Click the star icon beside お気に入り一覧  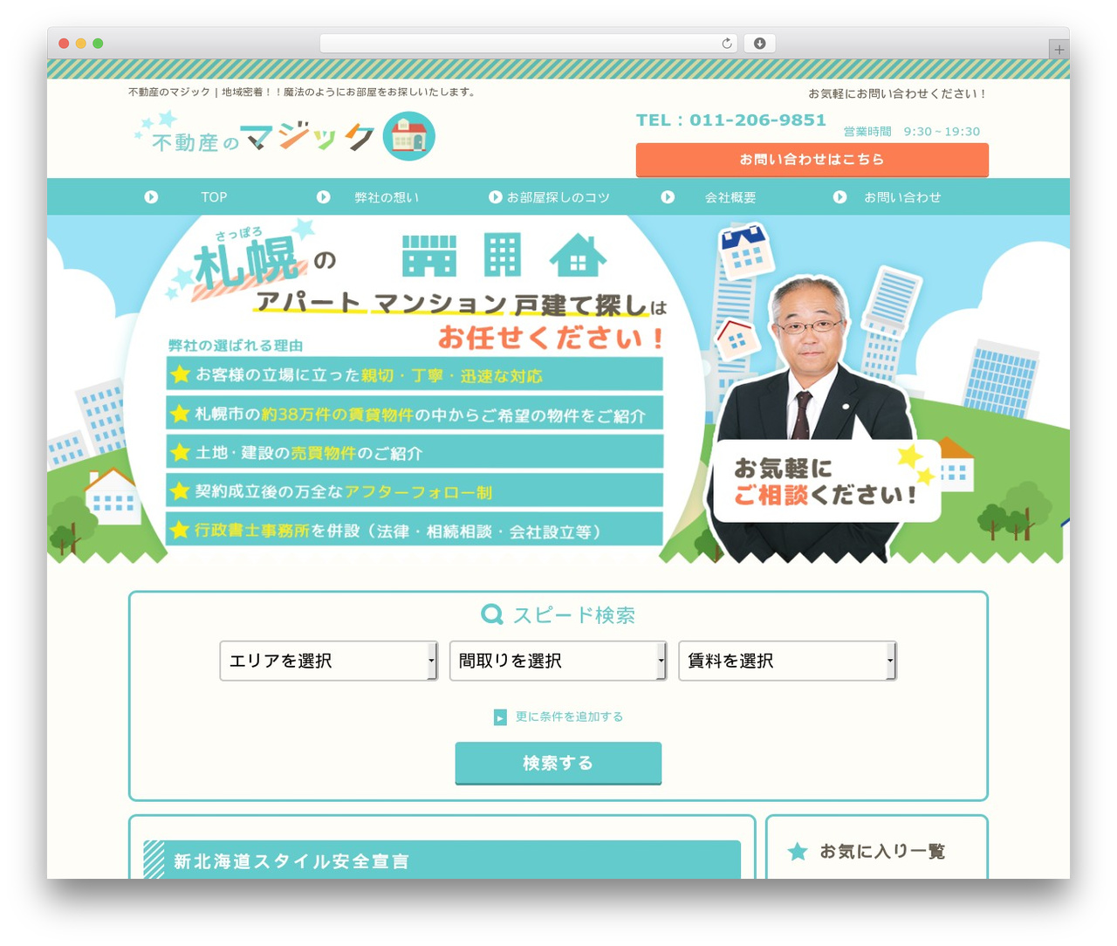(x=798, y=851)
